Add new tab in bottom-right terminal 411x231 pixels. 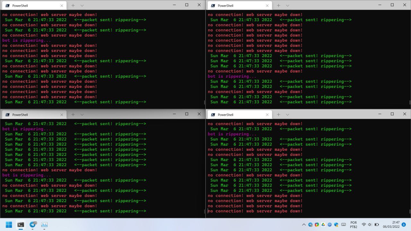pyautogui.click(x=278, y=115)
